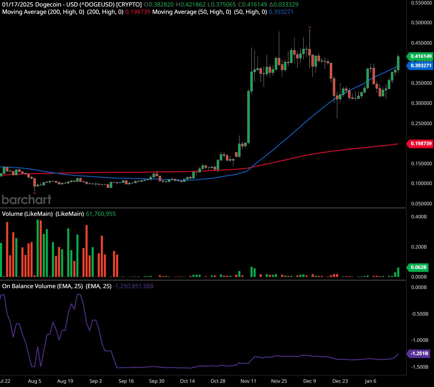Click the 0.250000 price axis label

tap(421, 123)
